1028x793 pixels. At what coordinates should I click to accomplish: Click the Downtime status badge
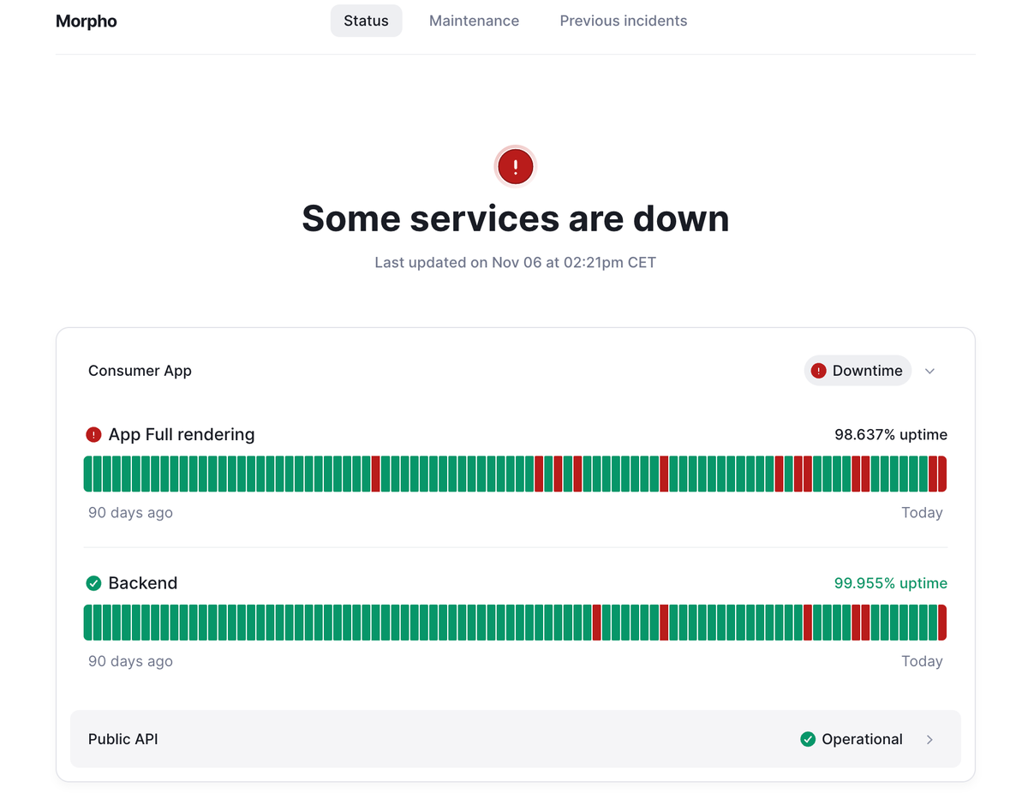coord(858,371)
